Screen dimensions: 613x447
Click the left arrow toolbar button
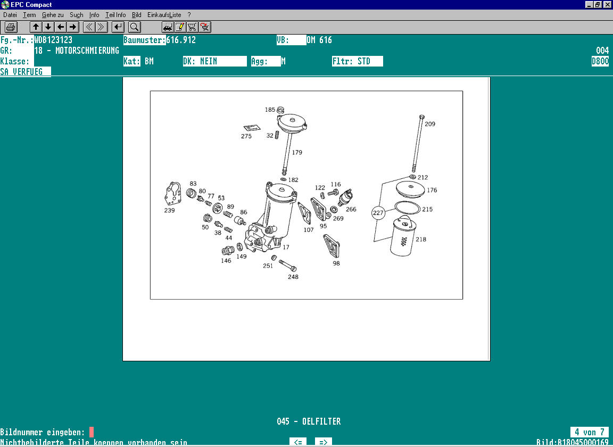61,27
